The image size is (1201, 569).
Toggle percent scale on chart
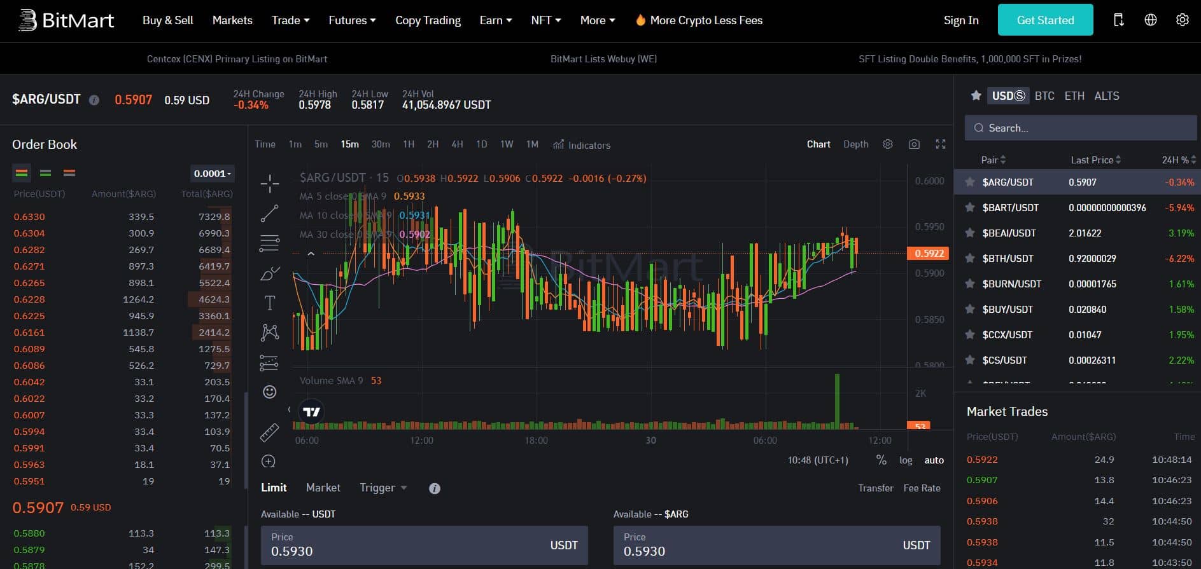point(881,460)
